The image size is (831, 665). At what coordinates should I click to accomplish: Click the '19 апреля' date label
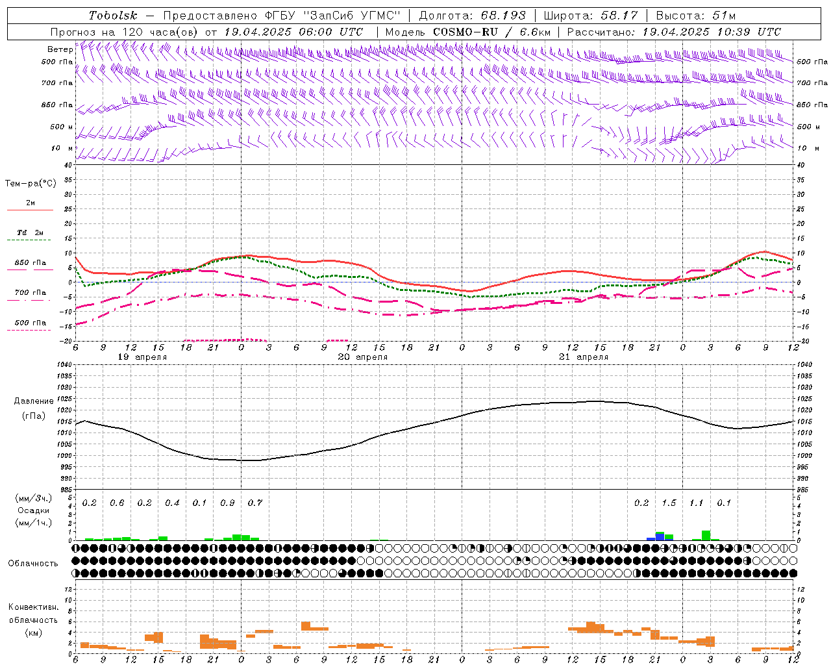[142, 357]
